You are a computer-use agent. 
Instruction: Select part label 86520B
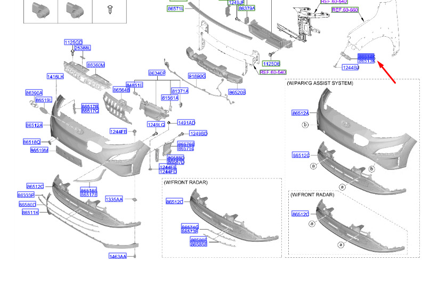(237, 93)
